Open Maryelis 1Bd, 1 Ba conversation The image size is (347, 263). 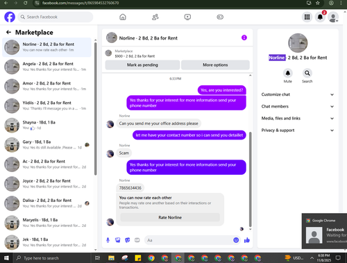point(46,223)
